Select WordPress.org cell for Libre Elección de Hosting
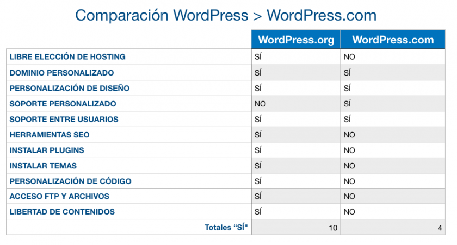This screenshot has width=457, height=245. tap(296, 56)
